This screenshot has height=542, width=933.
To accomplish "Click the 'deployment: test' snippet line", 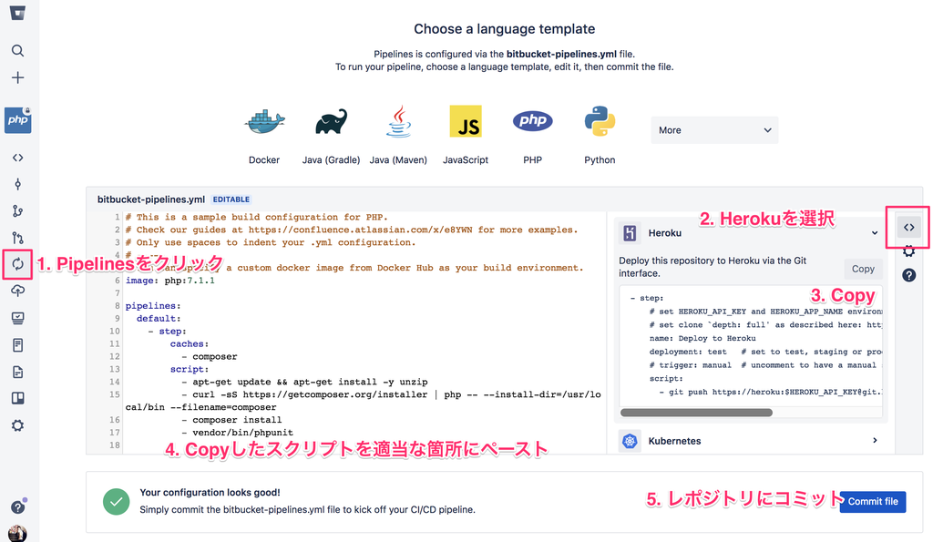I will tap(688, 352).
